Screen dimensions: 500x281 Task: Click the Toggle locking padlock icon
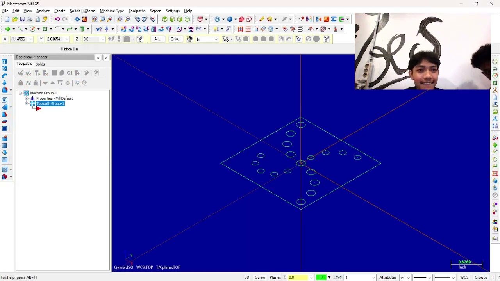pyautogui.click(x=21, y=83)
